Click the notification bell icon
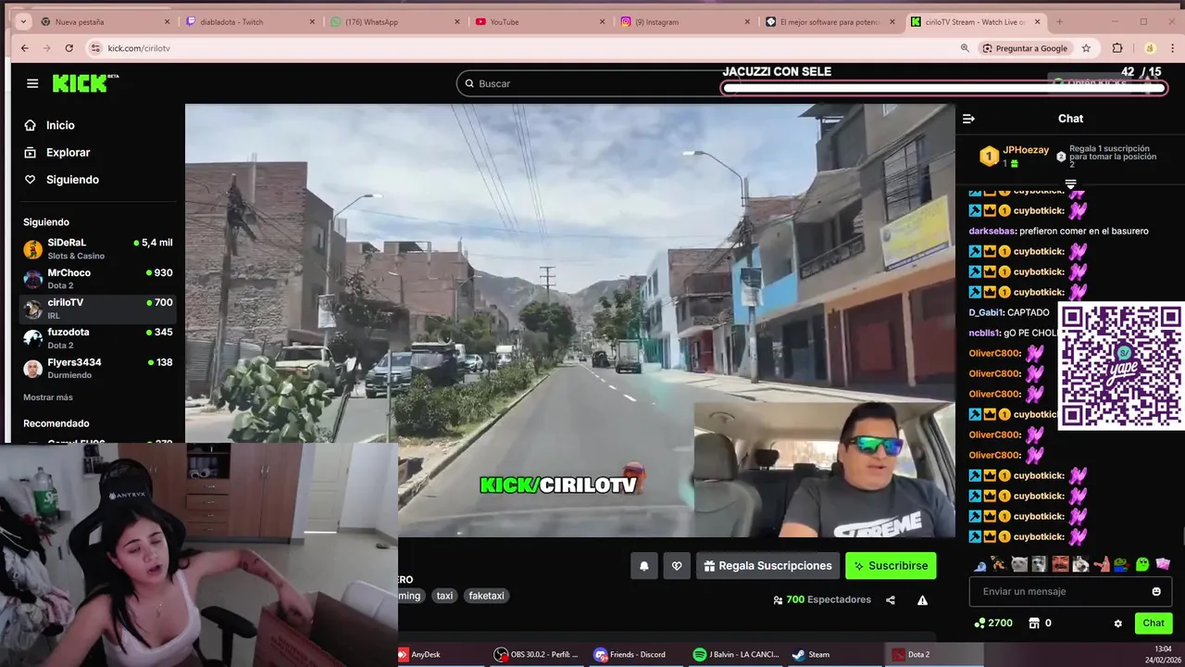The height and width of the screenshot is (667, 1185). coord(644,566)
